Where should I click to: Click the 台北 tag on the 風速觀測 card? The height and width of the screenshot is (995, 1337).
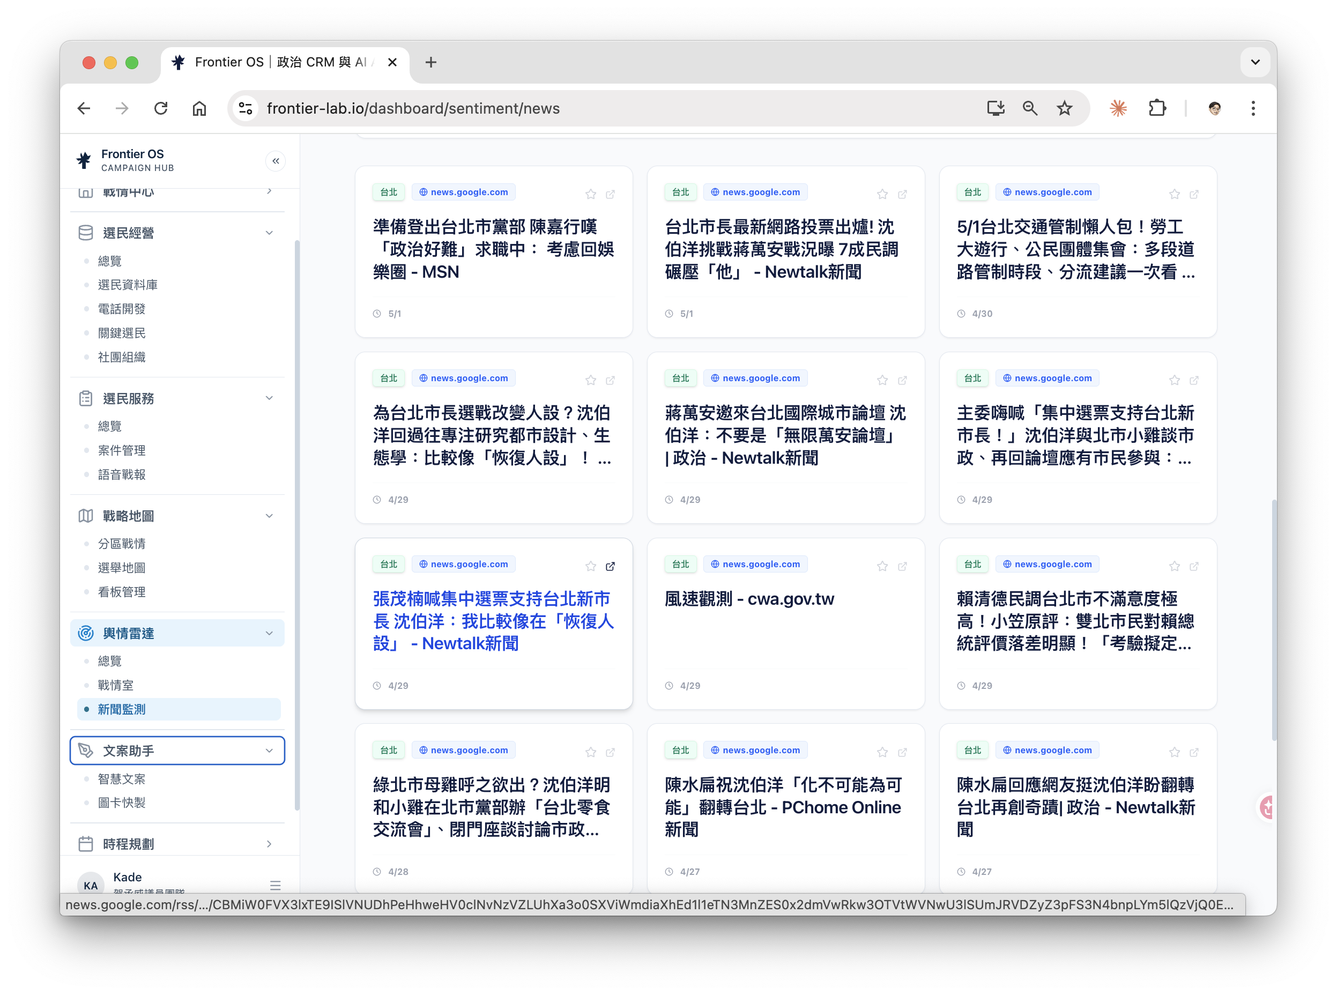[x=680, y=565]
